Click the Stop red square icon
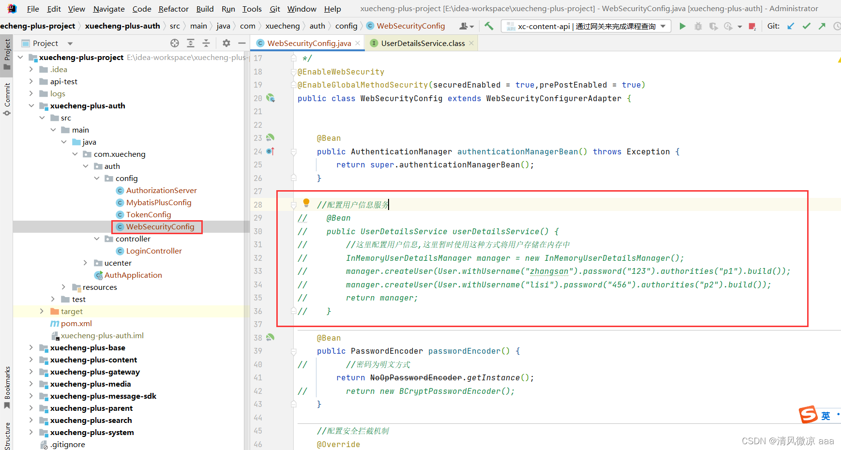The width and height of the screenshot is (841, 450). click(752, 26)
